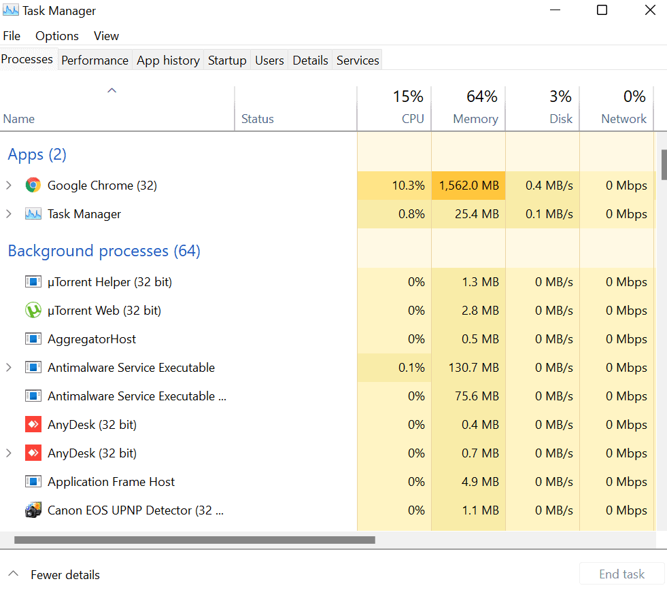Sort processes by the Name column header

tap(117, 109)
